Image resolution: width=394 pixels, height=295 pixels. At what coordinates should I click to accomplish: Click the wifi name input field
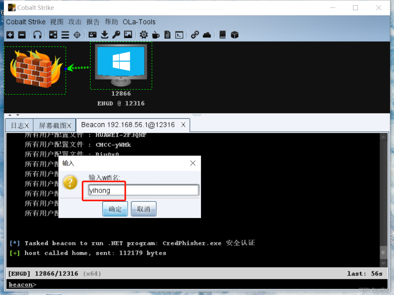[143, 190]
